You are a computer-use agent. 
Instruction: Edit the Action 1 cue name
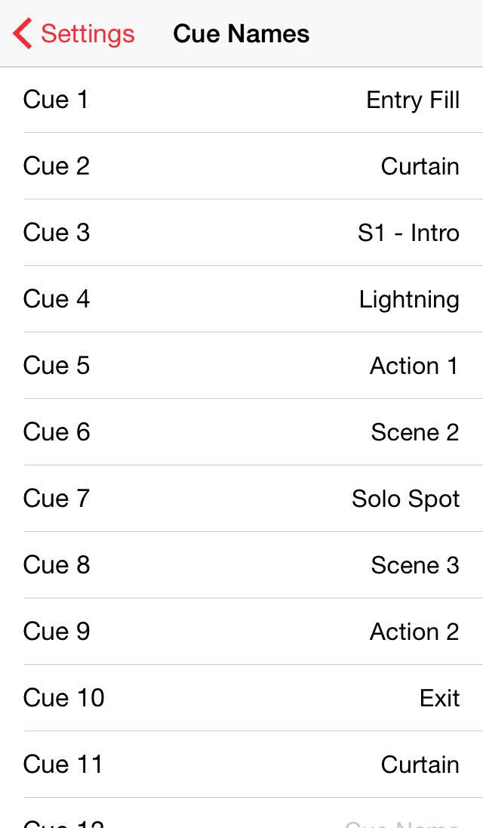point(414,366)
